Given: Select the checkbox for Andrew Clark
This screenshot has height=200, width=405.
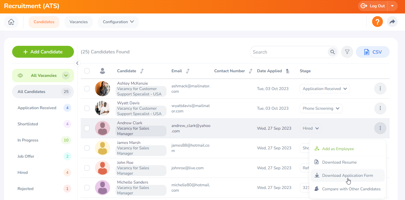Looking at the screenshot, I should 87,128.
